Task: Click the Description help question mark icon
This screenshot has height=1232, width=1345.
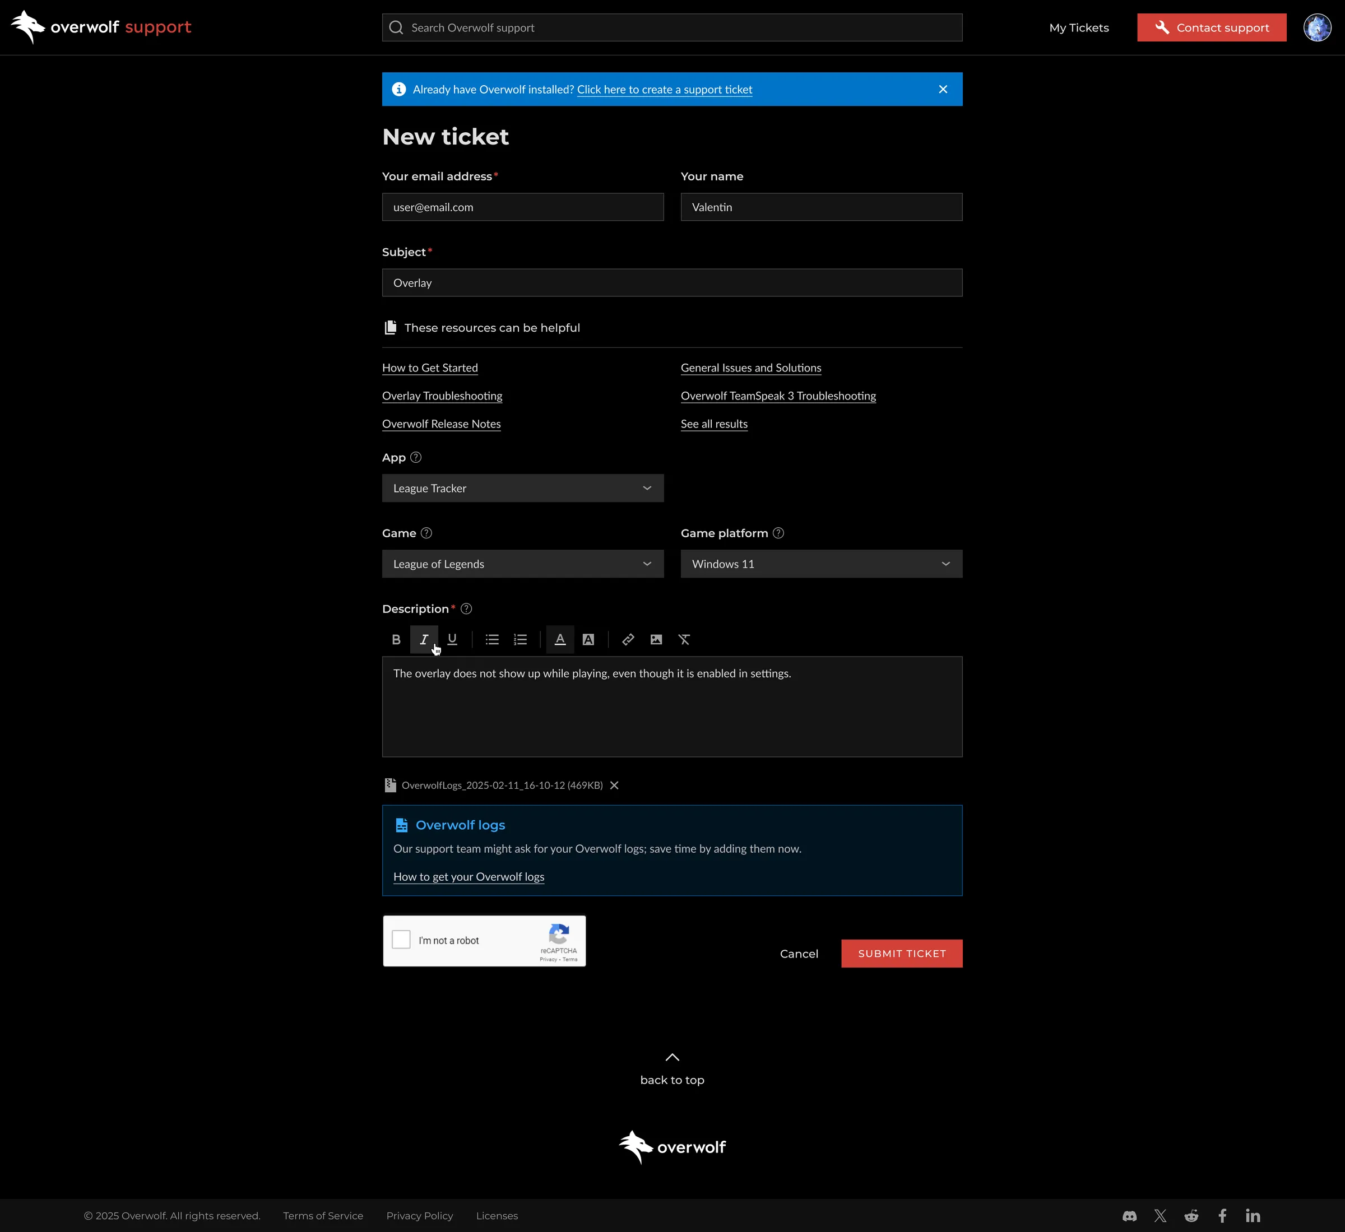Action: (466, 609)
